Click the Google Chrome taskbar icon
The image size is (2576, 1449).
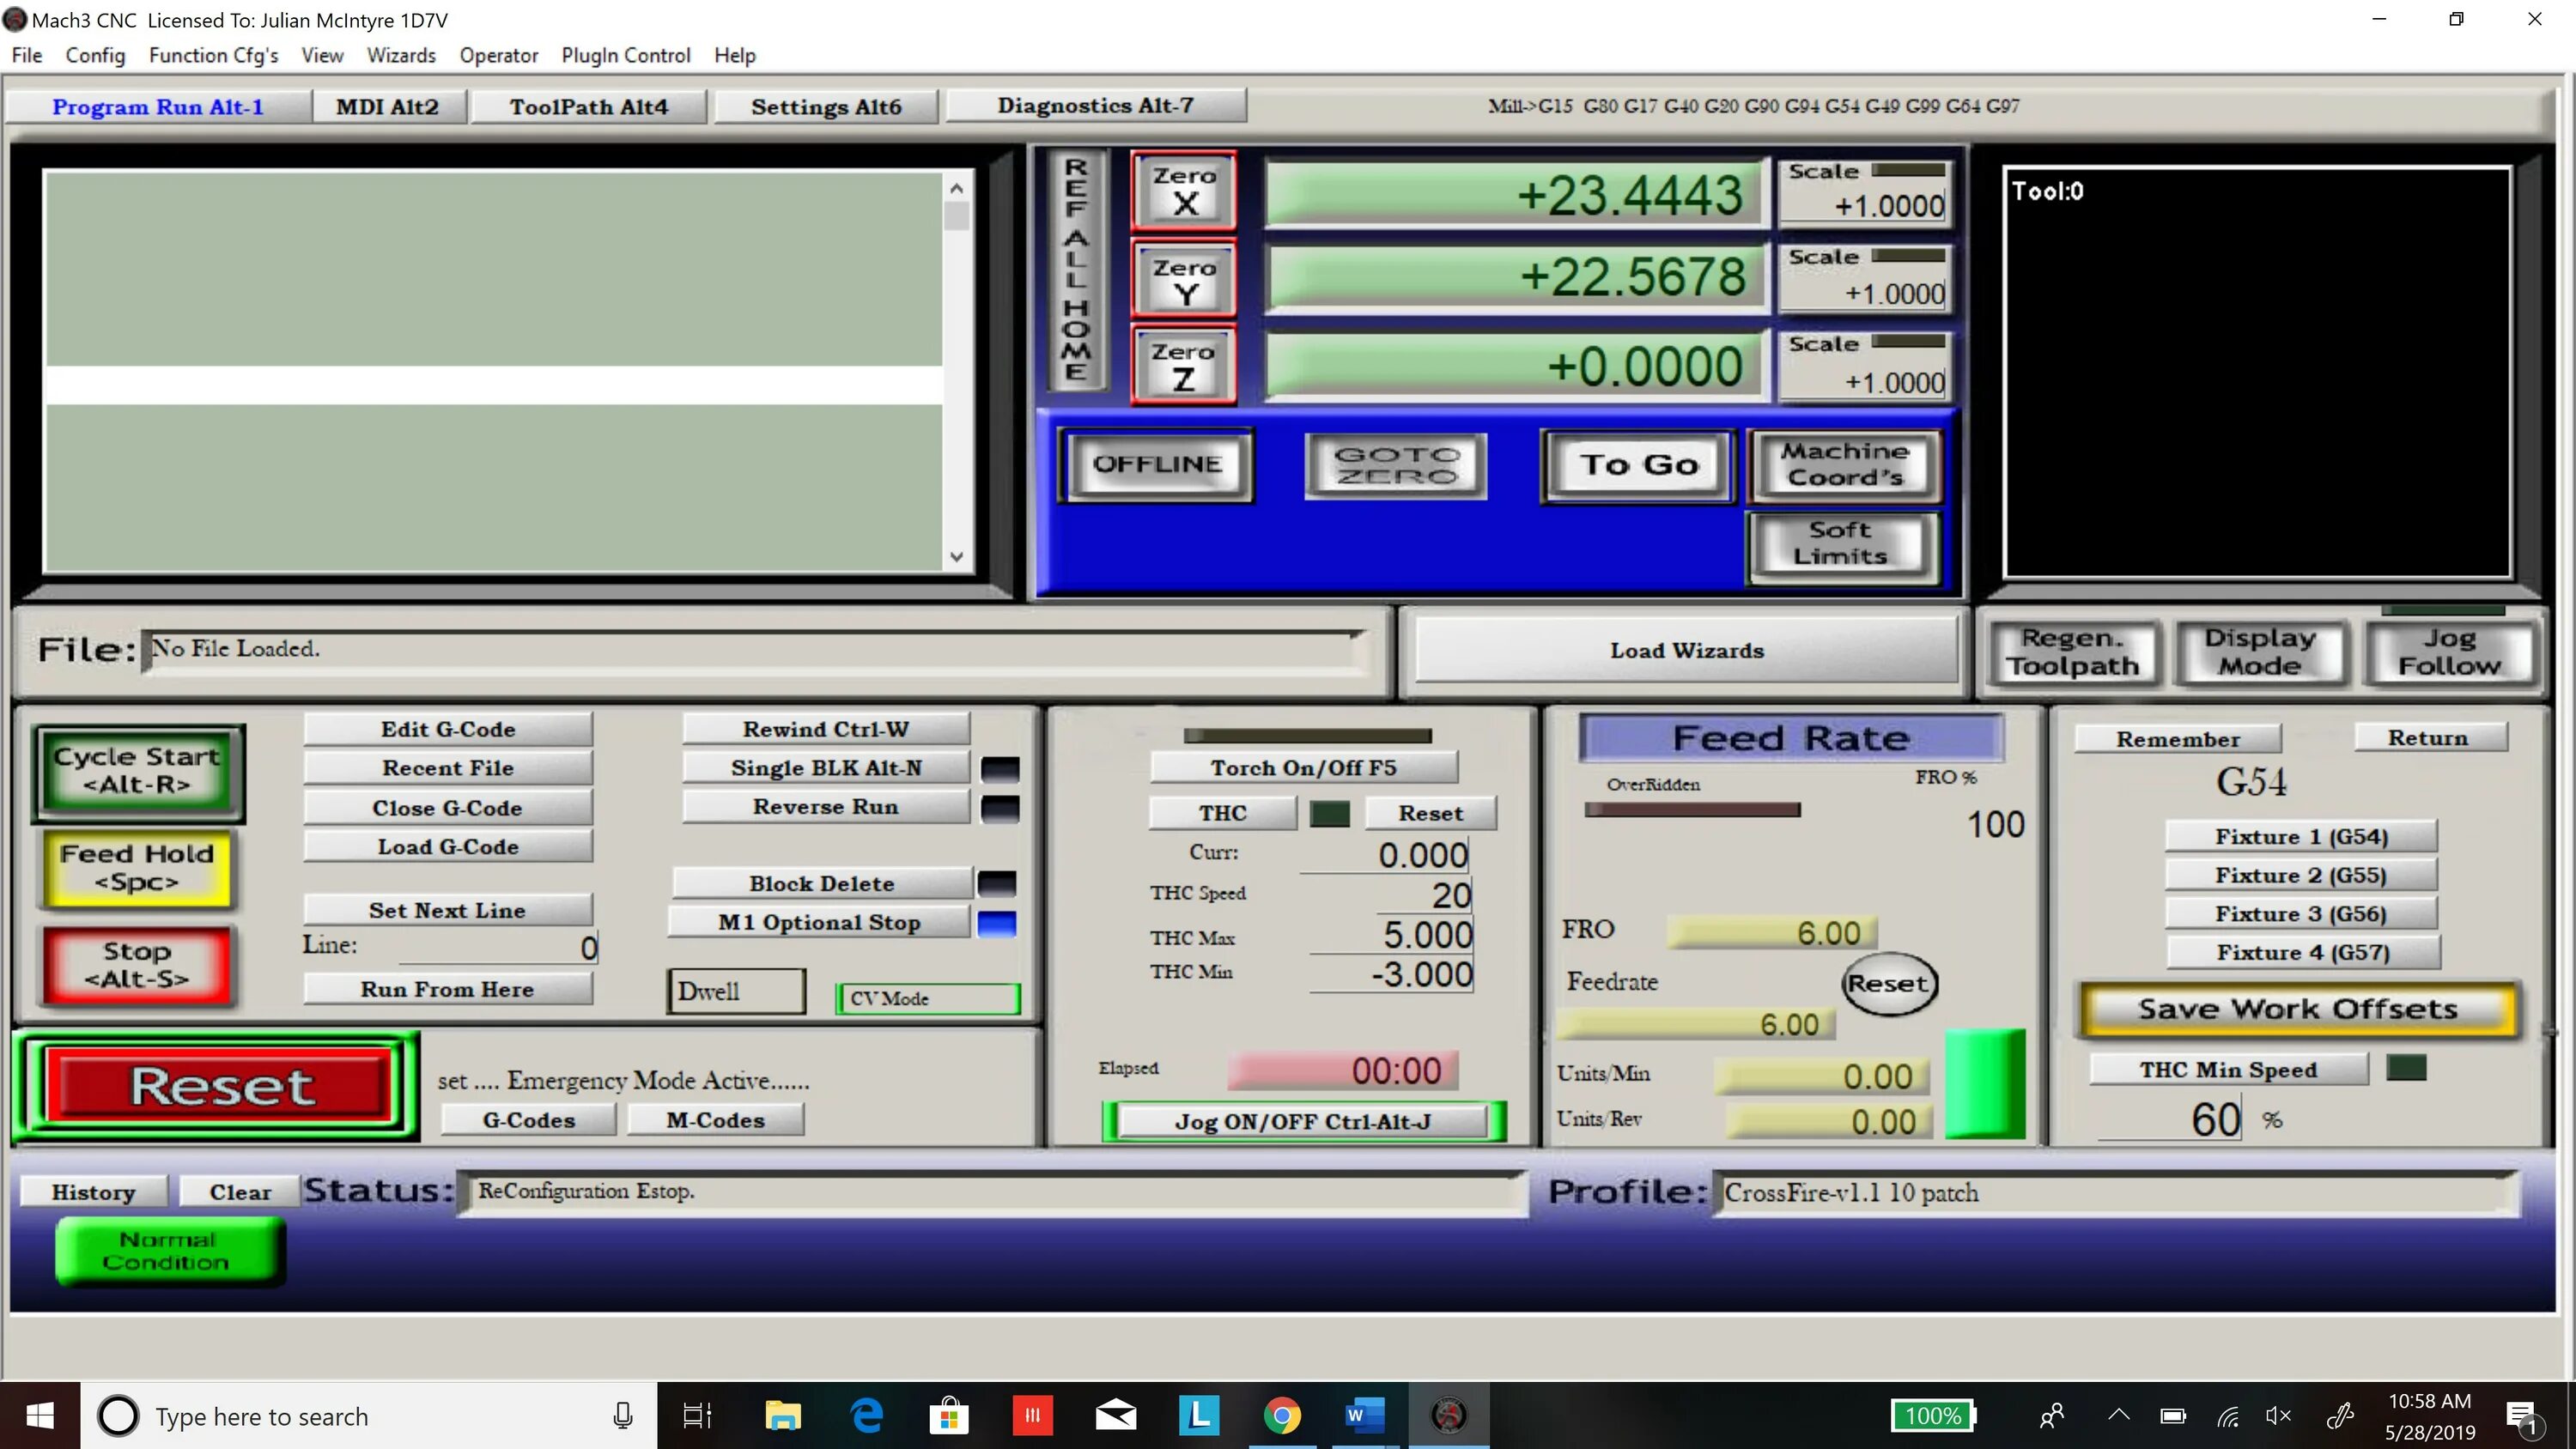pos(1283,1414)
